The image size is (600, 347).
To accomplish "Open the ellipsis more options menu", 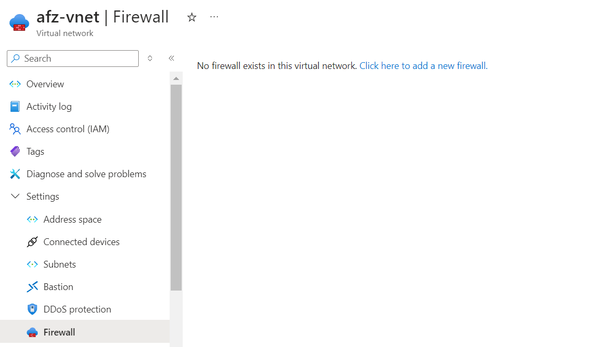I will (x=214, y=17).
